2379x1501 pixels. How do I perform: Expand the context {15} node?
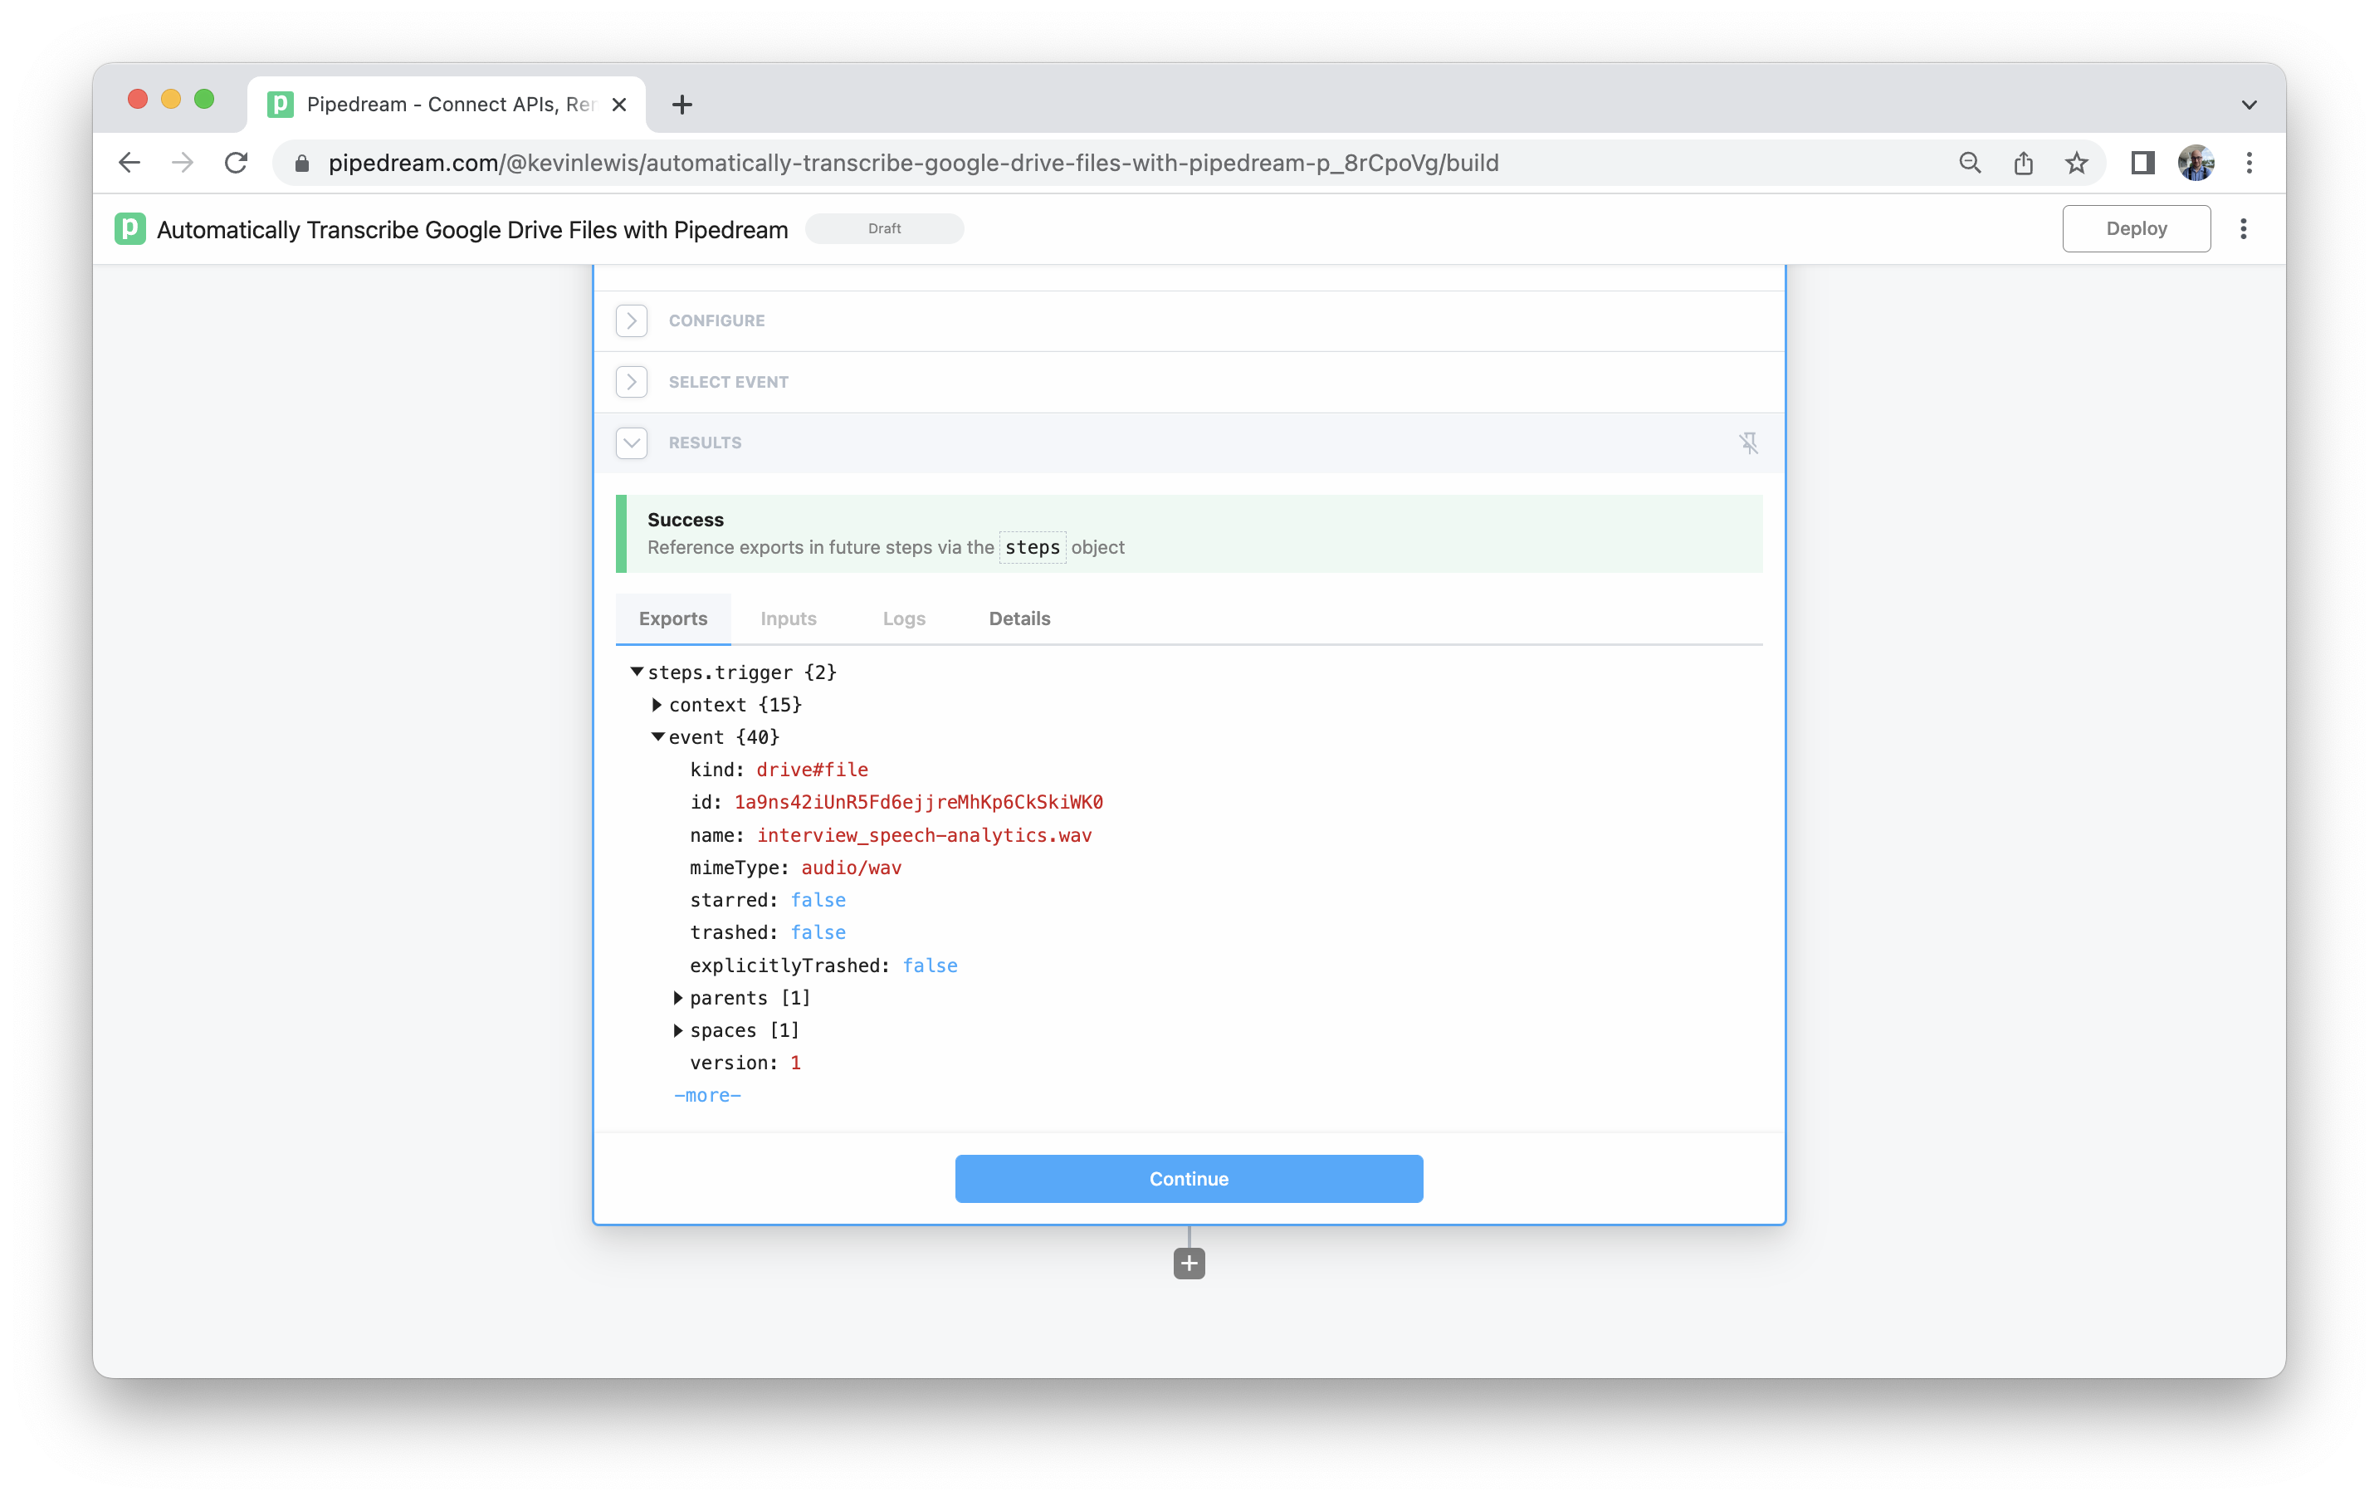coord(657,705)
